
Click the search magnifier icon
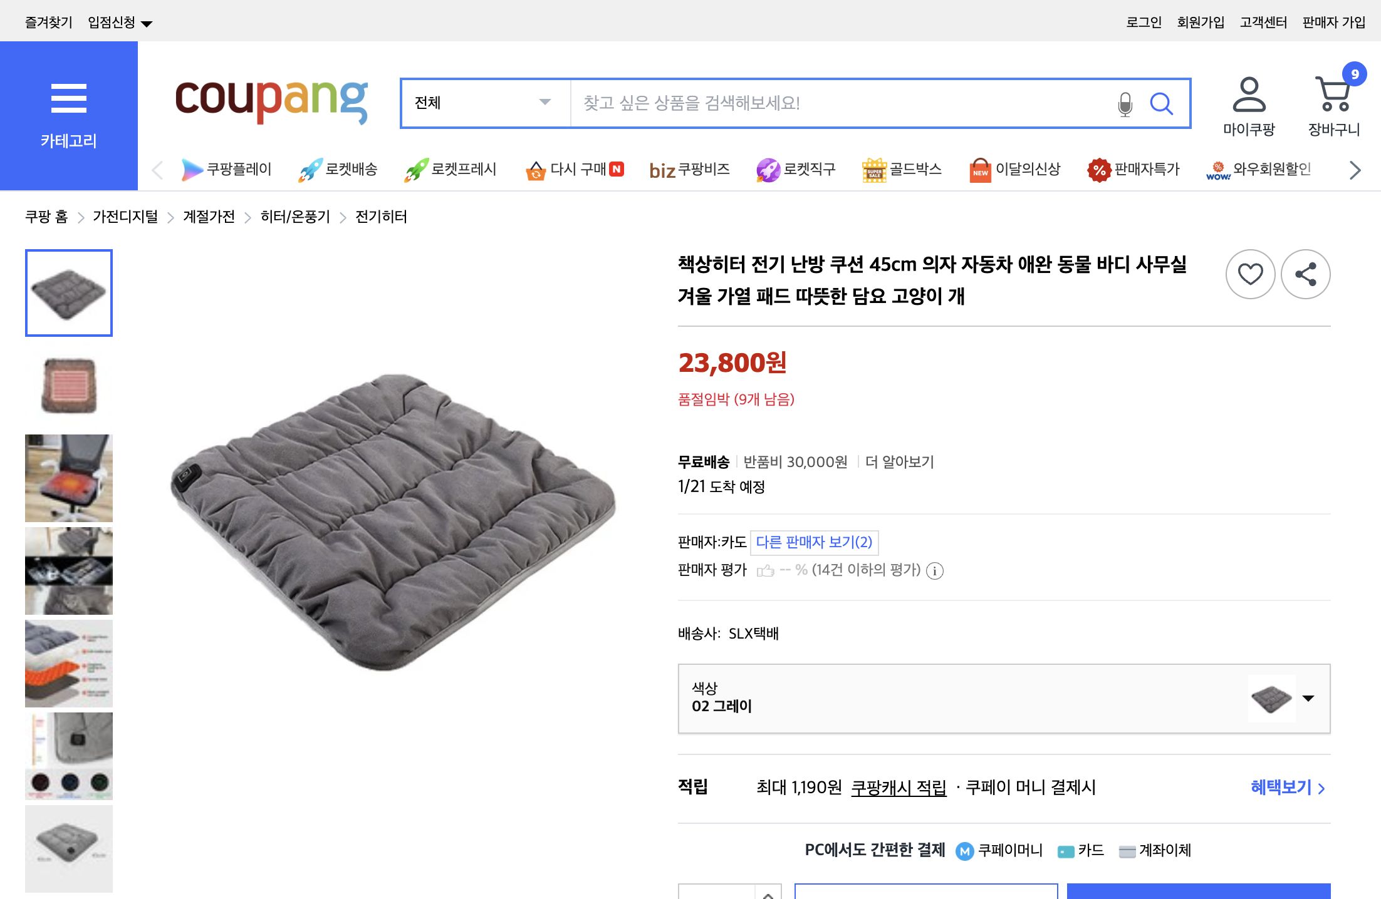(1162, 103)
